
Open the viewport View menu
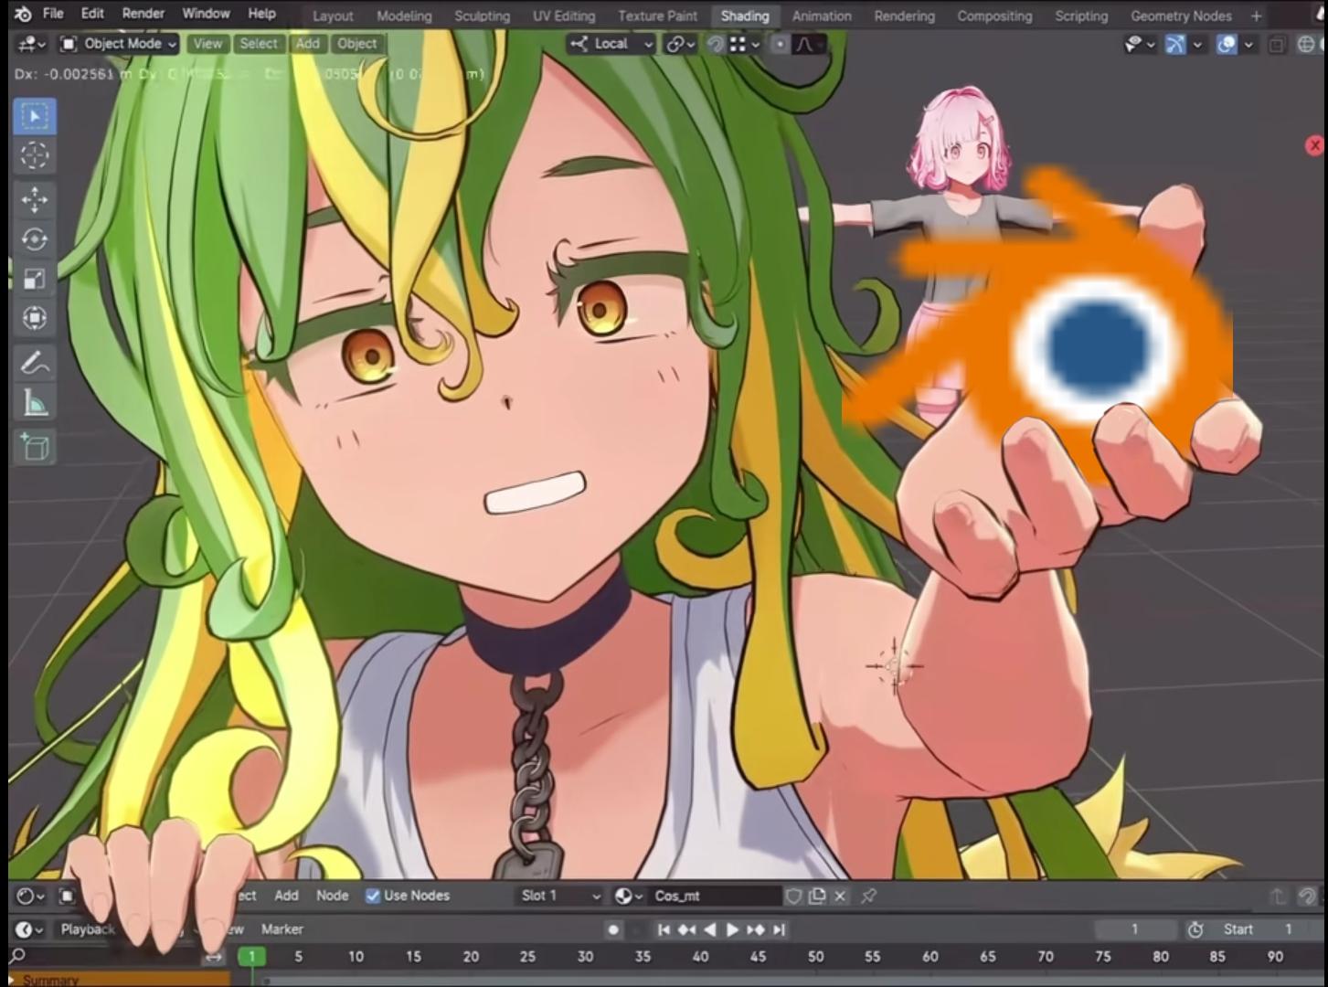click(x=207, y=43)
